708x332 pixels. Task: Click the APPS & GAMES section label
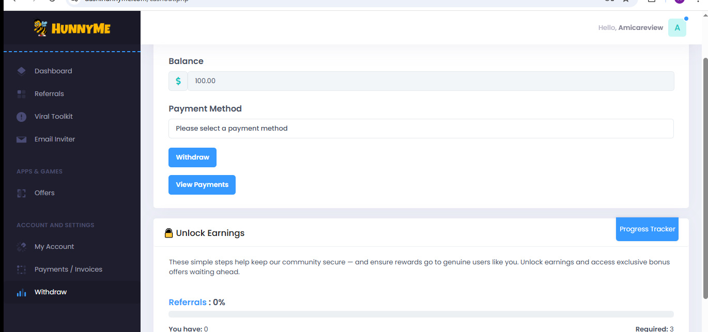coord(40,171)
